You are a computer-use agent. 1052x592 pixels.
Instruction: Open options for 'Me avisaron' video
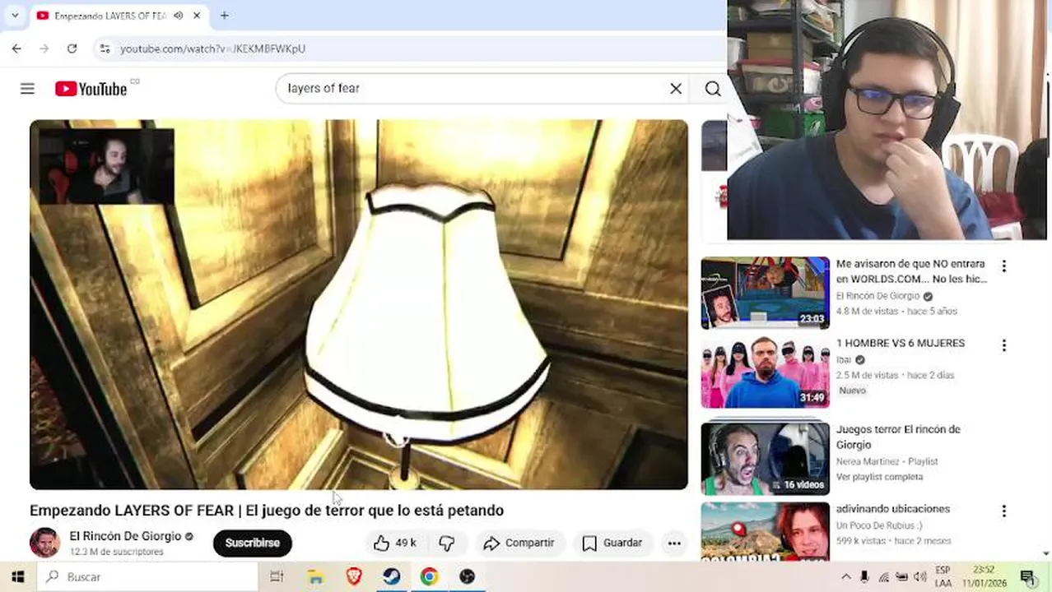(1003, 266)
